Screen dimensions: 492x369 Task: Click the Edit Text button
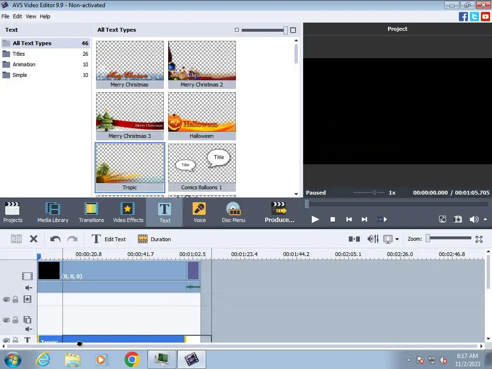coord(109,239)
